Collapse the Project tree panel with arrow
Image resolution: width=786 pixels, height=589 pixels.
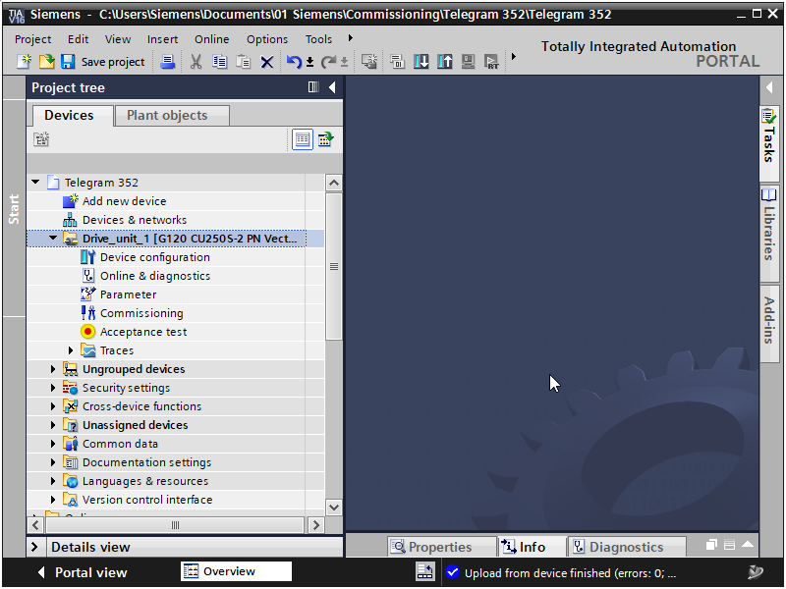pos(332,87)
